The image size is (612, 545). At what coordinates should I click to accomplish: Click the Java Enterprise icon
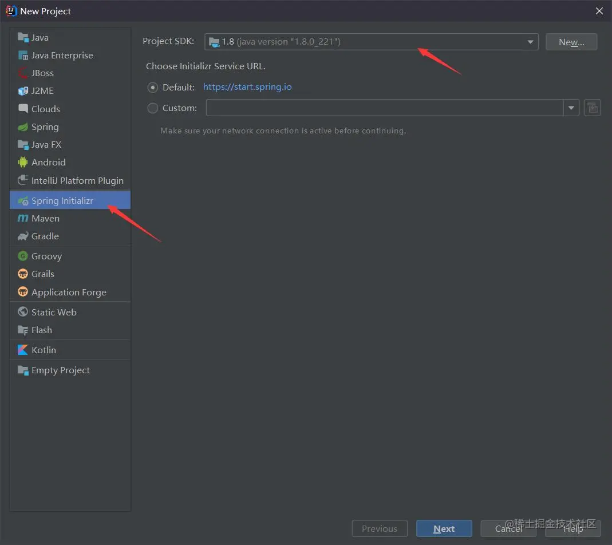click(23, 55)
